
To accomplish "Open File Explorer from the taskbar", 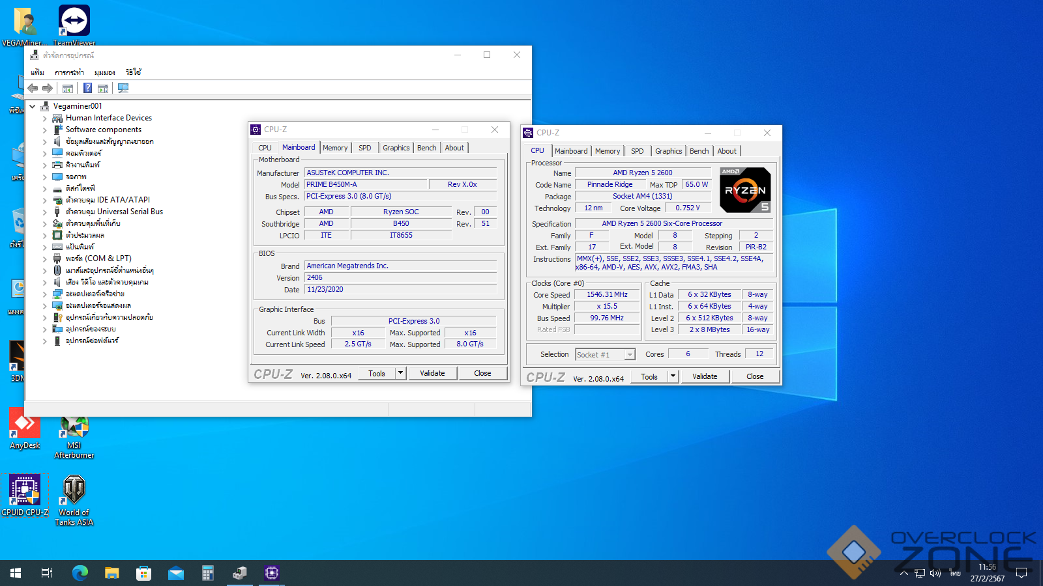I will click(x=112, y=573).
